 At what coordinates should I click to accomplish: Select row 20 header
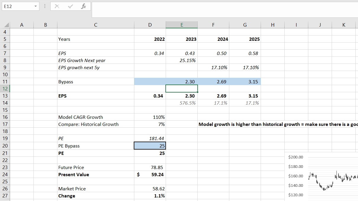[5, 146]
